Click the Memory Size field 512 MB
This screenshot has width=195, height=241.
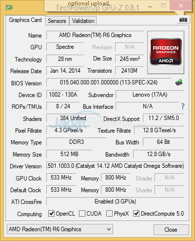(x=69, y=154)
